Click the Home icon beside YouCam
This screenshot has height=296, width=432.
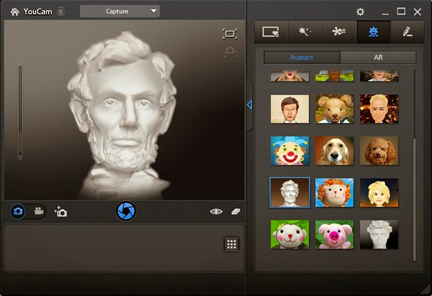(x=15, y=12)
